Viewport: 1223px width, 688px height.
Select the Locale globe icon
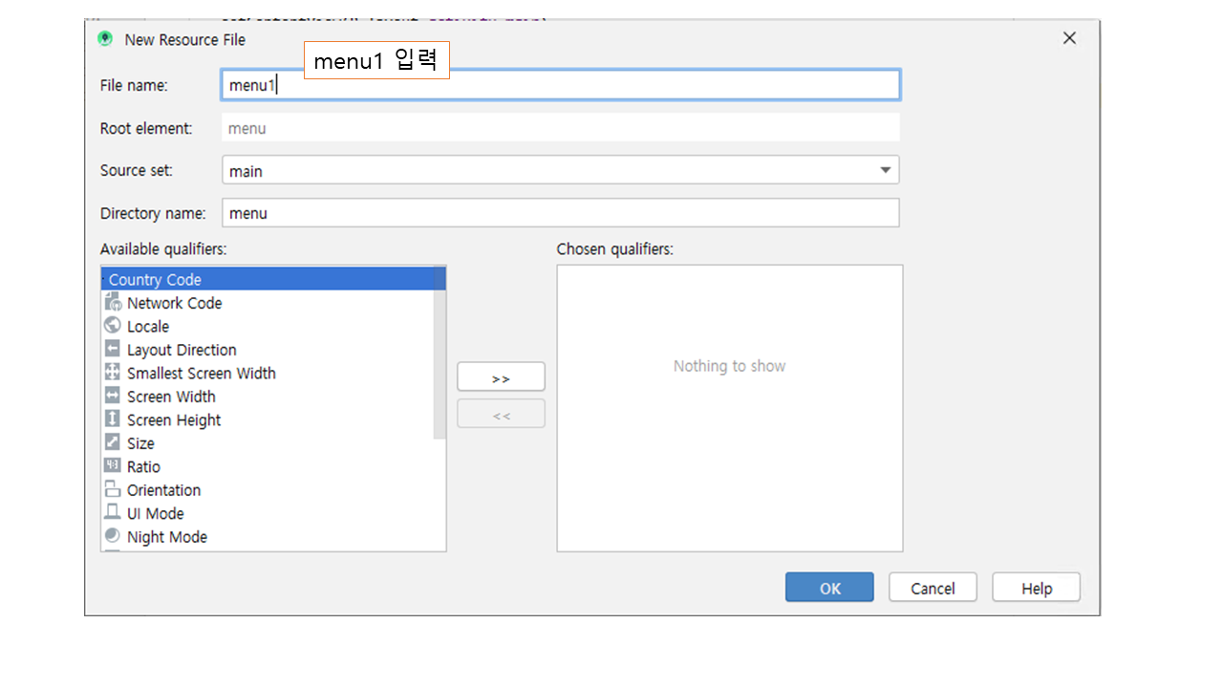(x=113, y=326)
